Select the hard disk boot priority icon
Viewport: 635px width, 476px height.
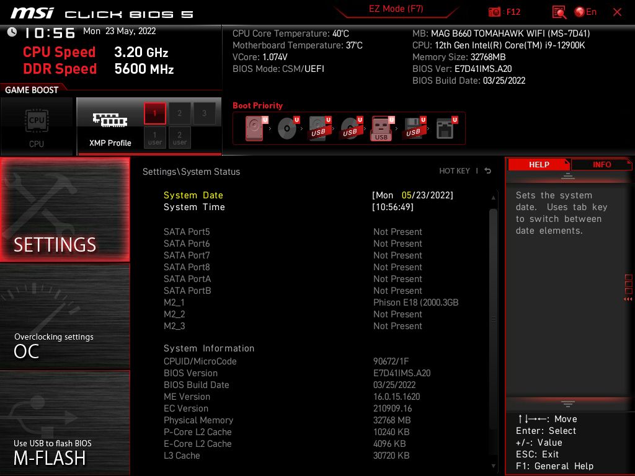pos(256,128)
